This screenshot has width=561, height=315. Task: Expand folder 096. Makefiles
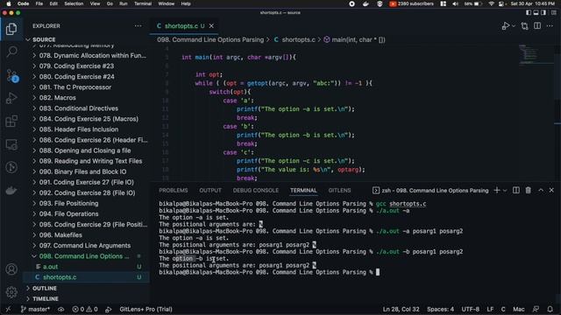(60, 235)
